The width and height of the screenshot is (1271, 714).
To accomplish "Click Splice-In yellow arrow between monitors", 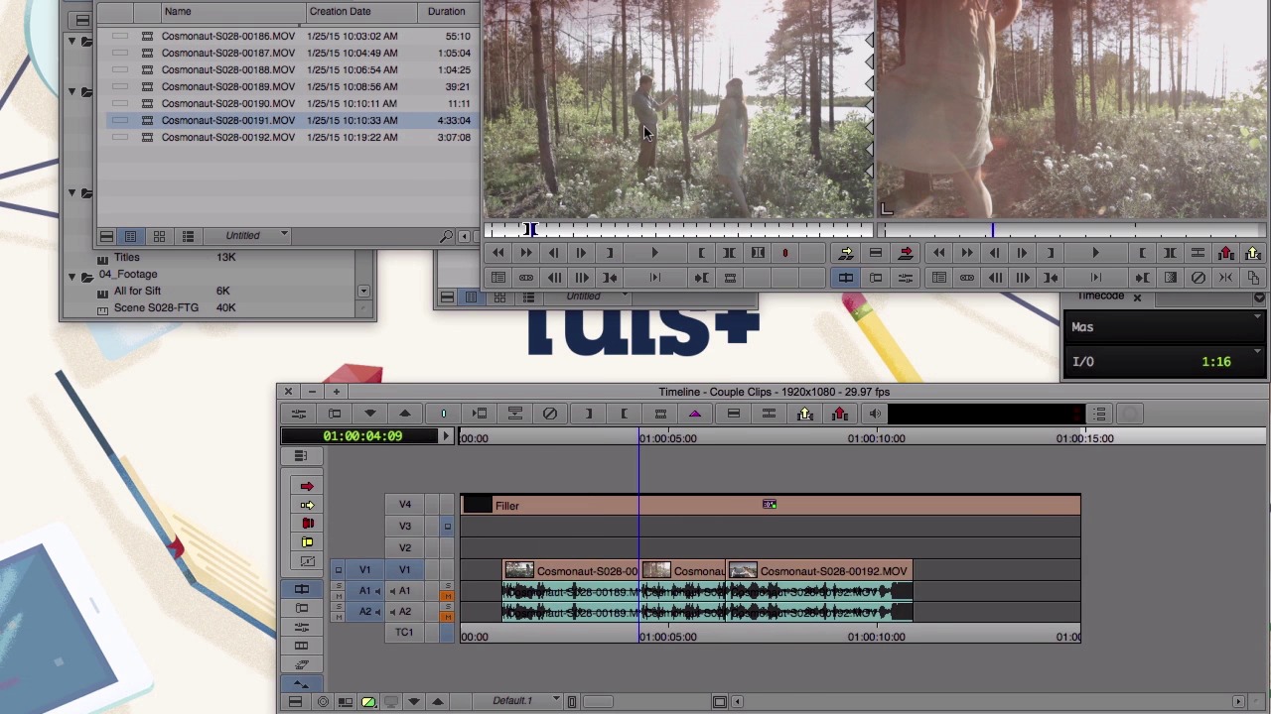I will [x=846, y=254].
